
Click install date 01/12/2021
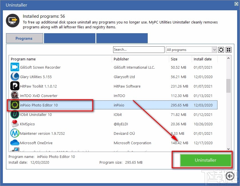tap(203, 114)
